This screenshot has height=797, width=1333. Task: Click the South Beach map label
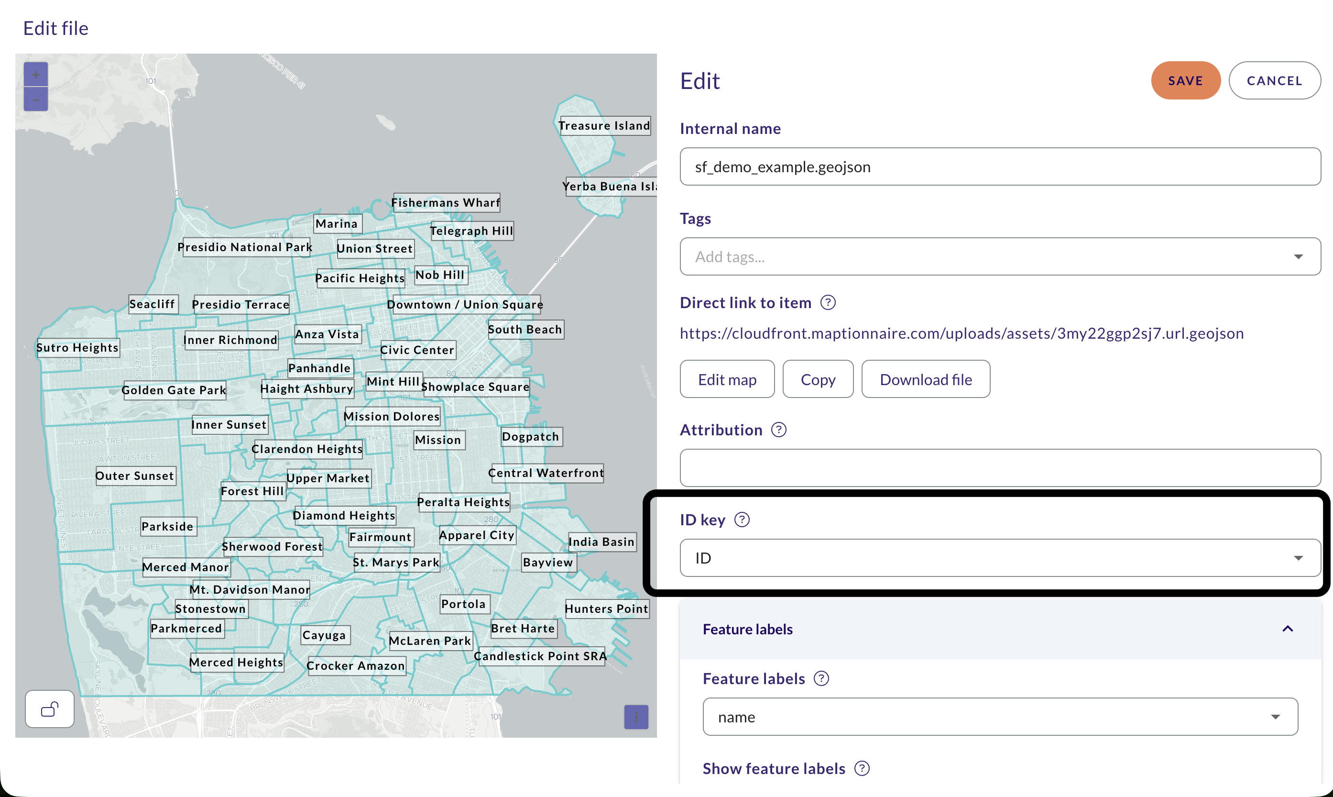point(526,330)
